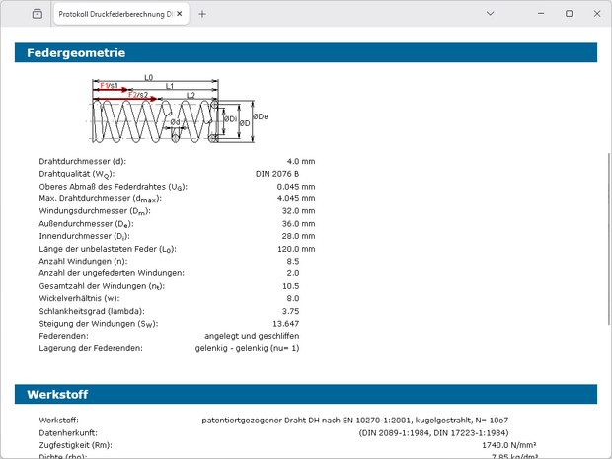Screen dimensions: 612x459
Task: Click the Drahtdurchmesser (d) value 4.0 mm
Action: coord(300,160)
